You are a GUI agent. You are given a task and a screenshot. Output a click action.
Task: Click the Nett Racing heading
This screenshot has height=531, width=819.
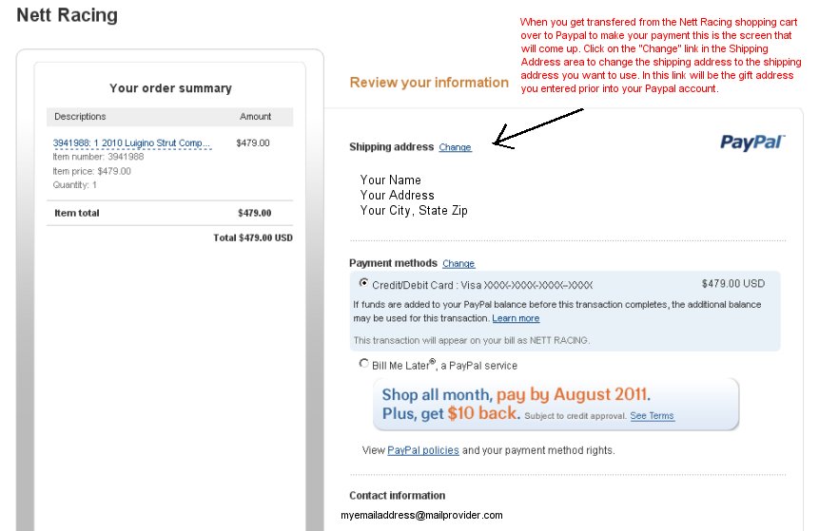67,15
